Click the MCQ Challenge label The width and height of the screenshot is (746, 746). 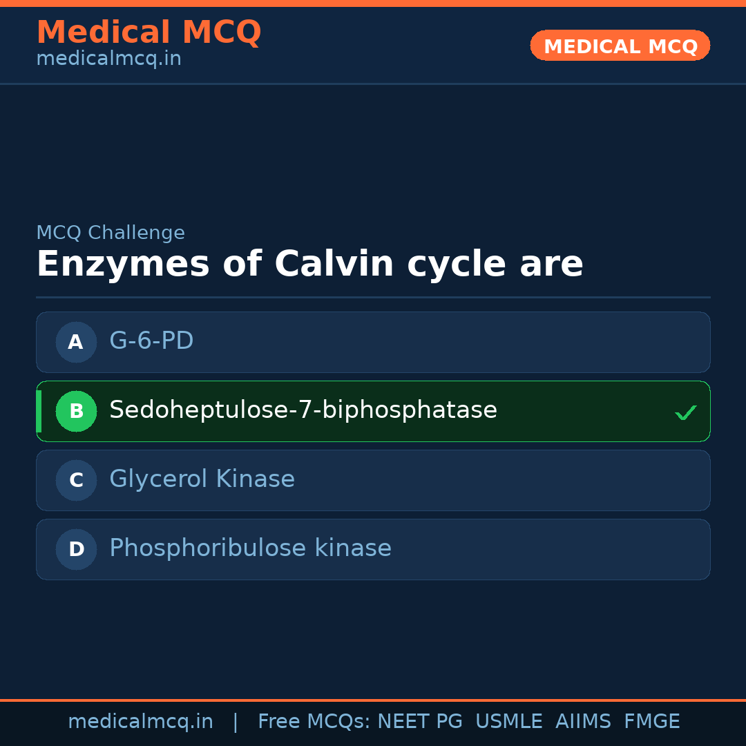pyautogui.click(x=111, y=233)
